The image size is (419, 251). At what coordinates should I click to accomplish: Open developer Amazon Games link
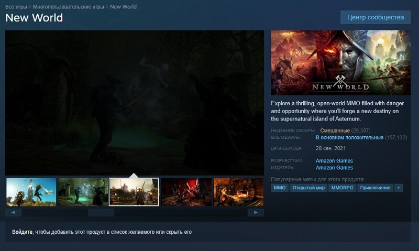point(334,161)
